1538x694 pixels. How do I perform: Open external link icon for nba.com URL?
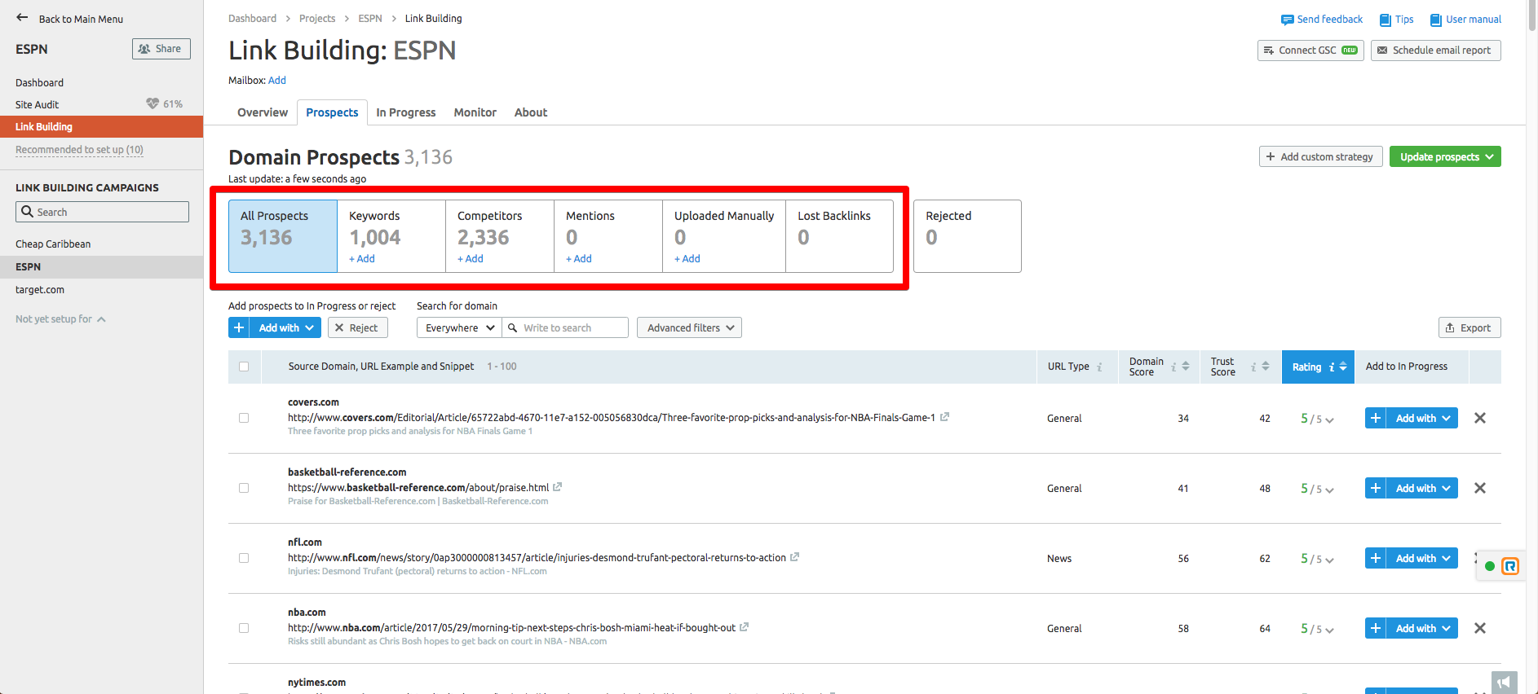coord(745,627)
